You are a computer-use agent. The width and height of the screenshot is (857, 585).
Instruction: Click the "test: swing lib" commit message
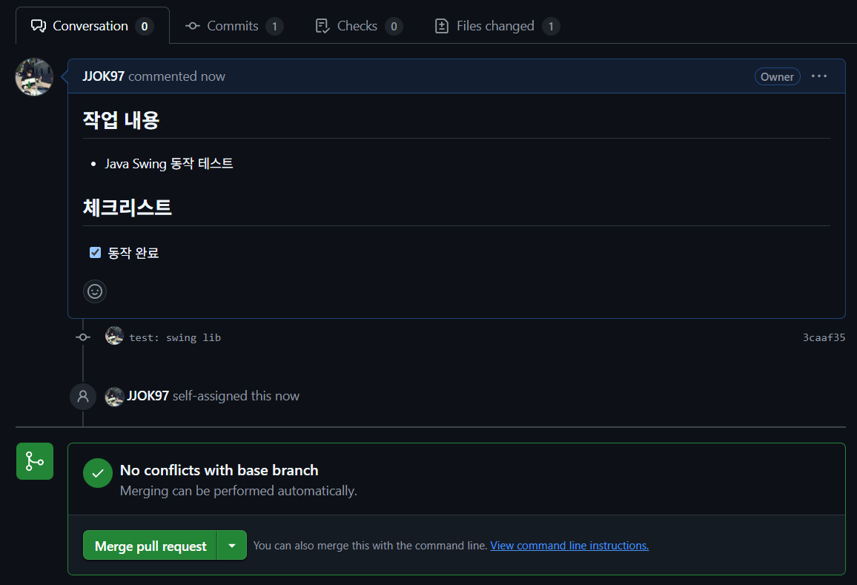pos(175,337)
